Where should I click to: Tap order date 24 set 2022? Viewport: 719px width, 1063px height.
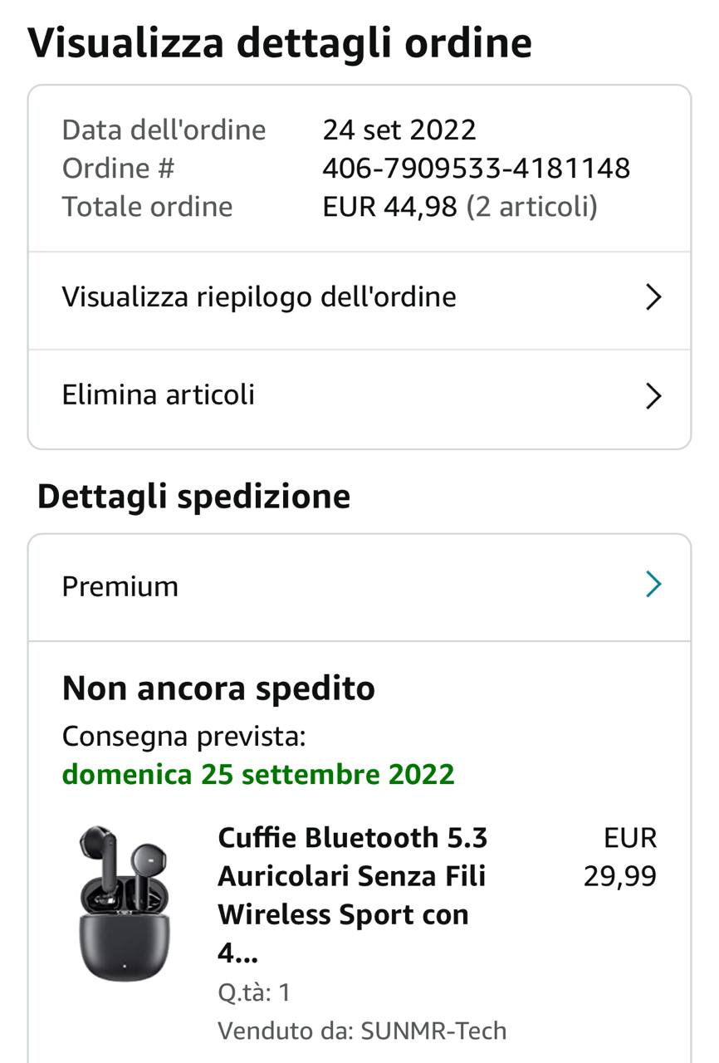point(399,130)
